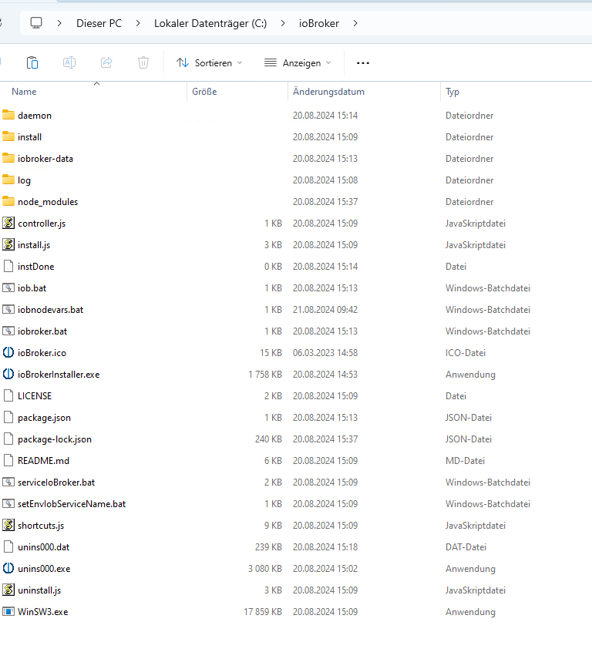Screen dimensions: 592x659
Task: Click date 20.08.2024 15:02
Action: (325, 568)
